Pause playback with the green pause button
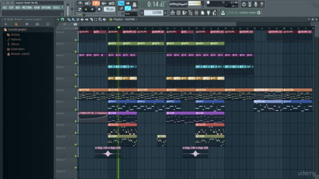The height and width of the screenshot is (179, 319). [86, 9]
